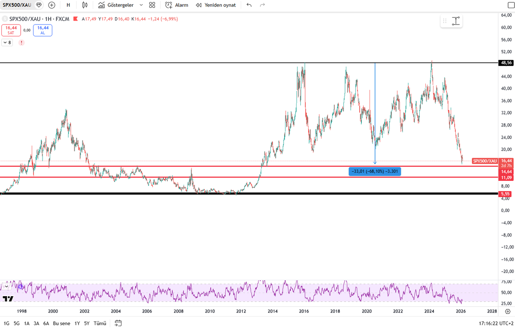Start Yeniden oynat bar replay
515x330 pixels.
(x=215, y=5)
